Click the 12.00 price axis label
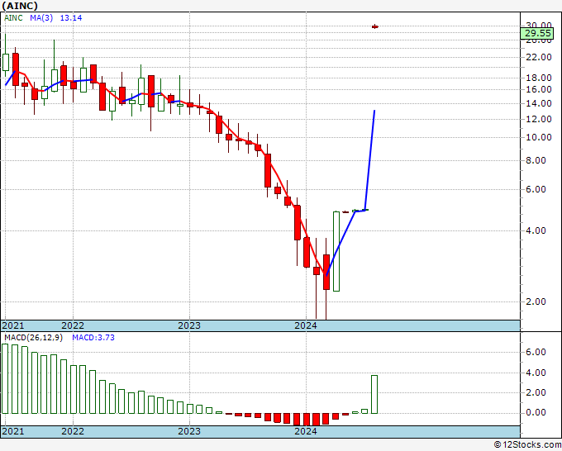 (x=539, y=119)
